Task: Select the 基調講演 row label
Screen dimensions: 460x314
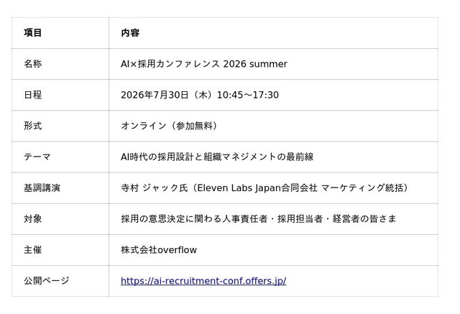Action: click(42, 188)
